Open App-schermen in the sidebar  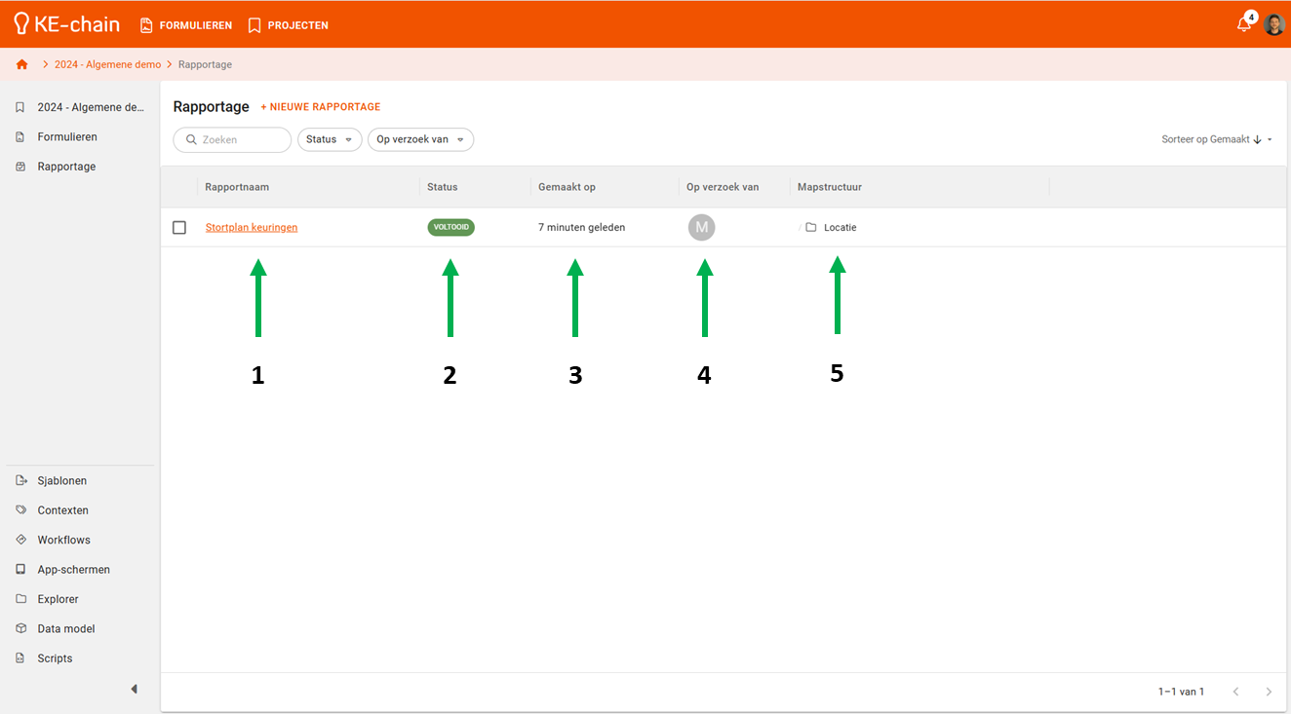pos(73,570)
